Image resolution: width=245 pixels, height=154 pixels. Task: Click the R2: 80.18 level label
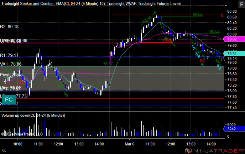9,27
